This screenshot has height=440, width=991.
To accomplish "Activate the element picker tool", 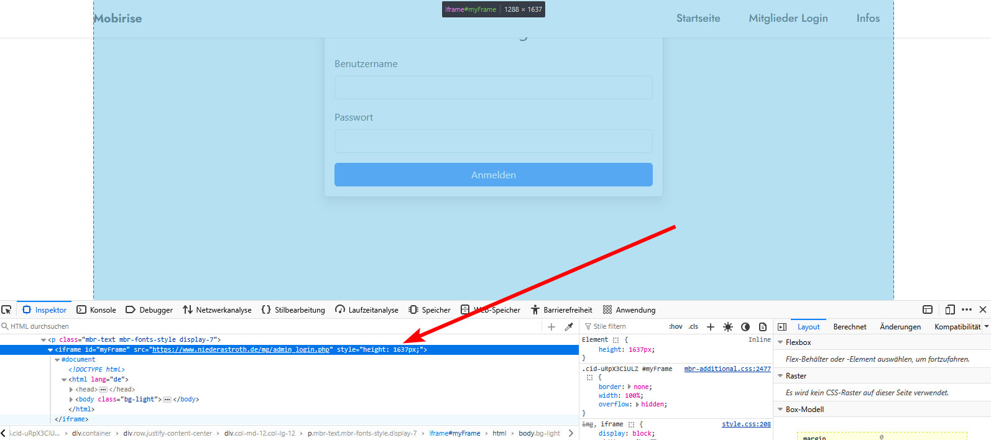I will click(x=7, y=309).
